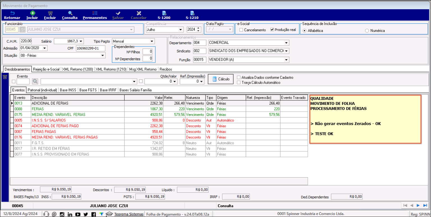Open the Data Pagto date dropdown

coord(230,29)
